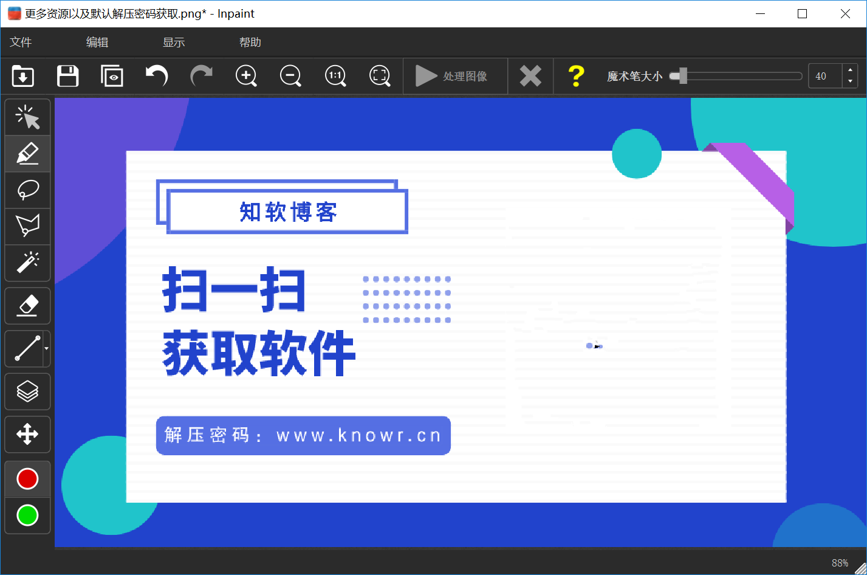Open the 帮助 menu
This screenshot has width=867, height=575.
250,42
